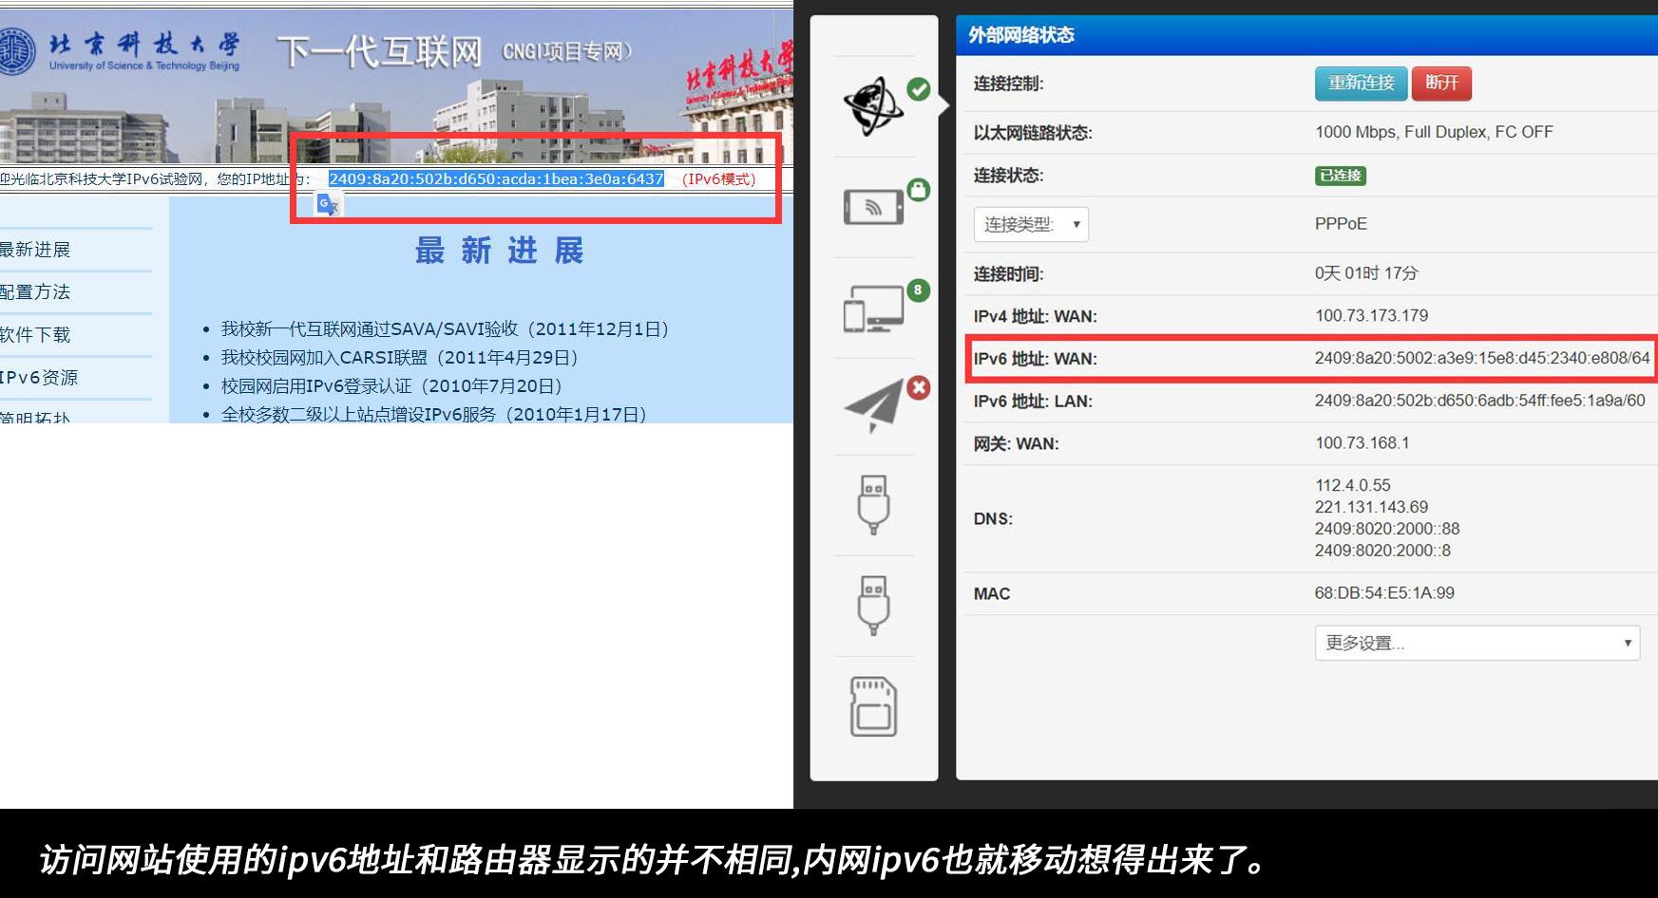Open 配置方法 from the left navigation
1658x898 pixels.
click(x=36, y=291)
